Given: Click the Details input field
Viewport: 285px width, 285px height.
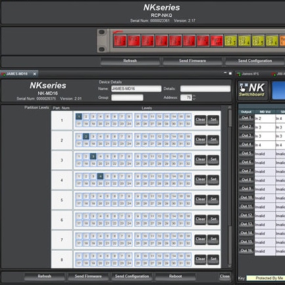Looking at the screenshot, I should pyautogui.click(x=205, y=89).
